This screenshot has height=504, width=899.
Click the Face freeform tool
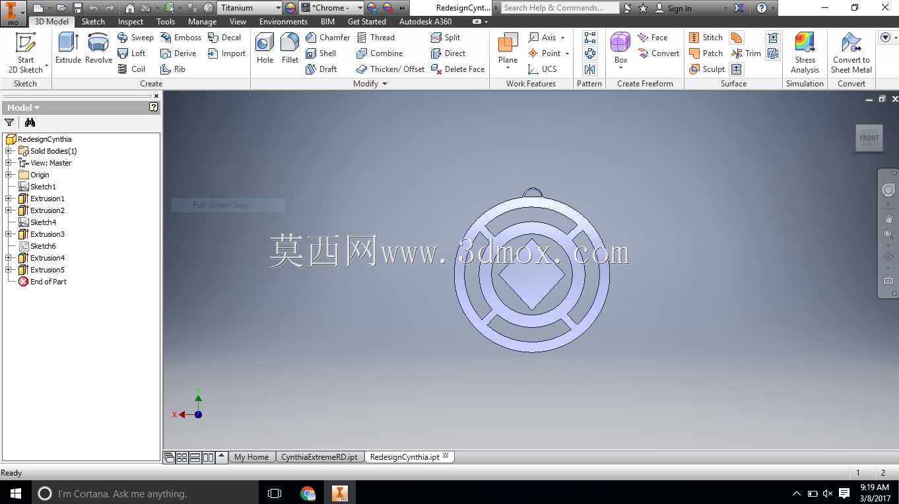pyautogui.click(x=652, y=38)
